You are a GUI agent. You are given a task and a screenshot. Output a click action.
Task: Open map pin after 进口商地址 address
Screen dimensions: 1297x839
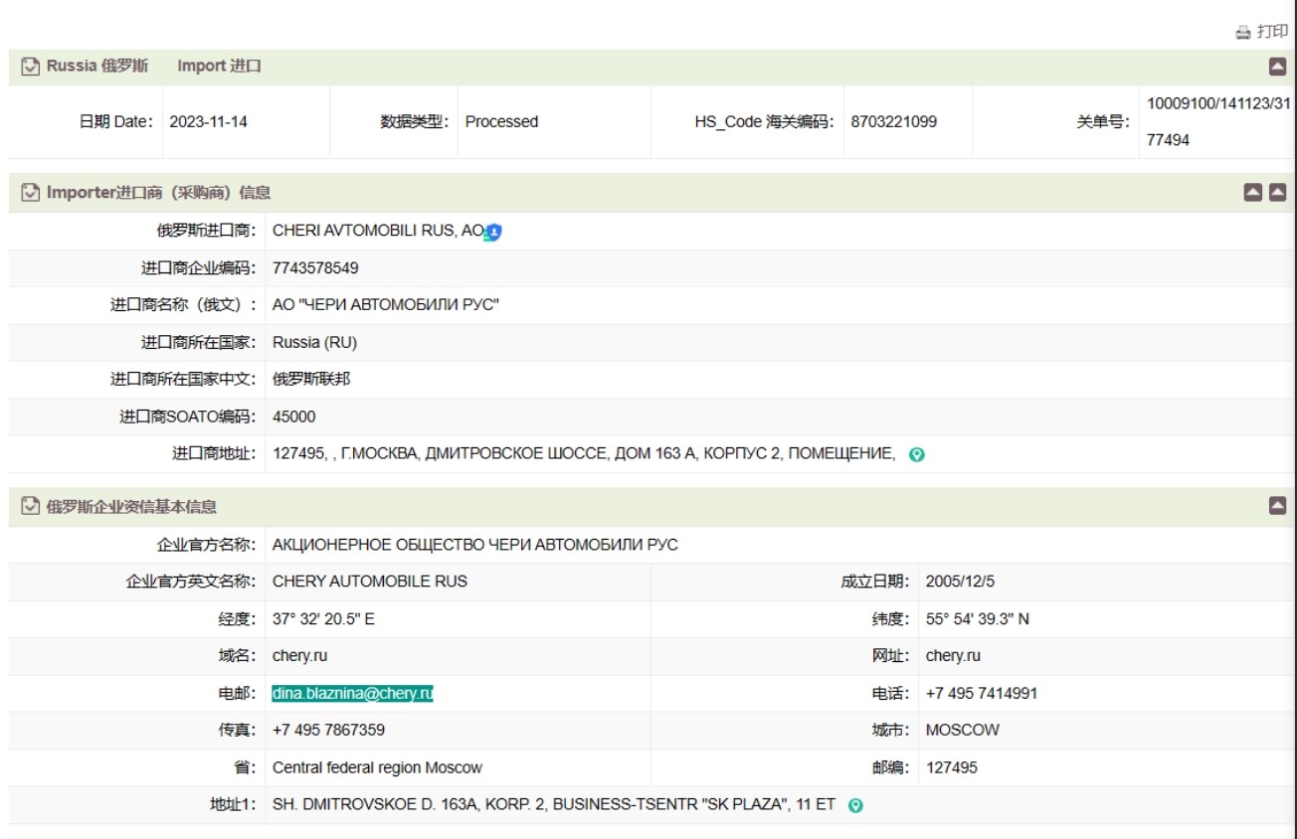917,455
